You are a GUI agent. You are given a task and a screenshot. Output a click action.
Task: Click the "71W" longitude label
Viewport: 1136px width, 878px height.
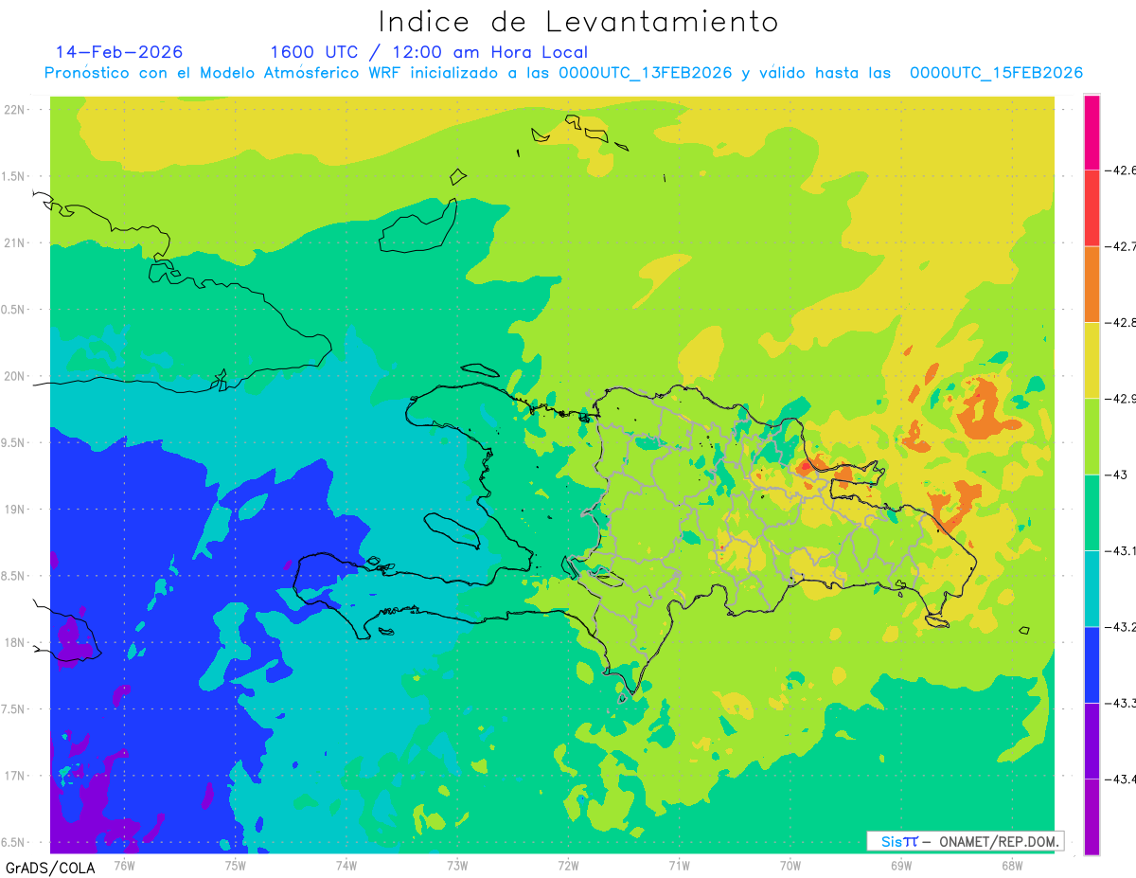pos(679,866)
